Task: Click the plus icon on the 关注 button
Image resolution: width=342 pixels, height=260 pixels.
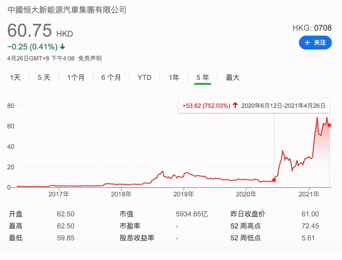Action: [308, 43]
